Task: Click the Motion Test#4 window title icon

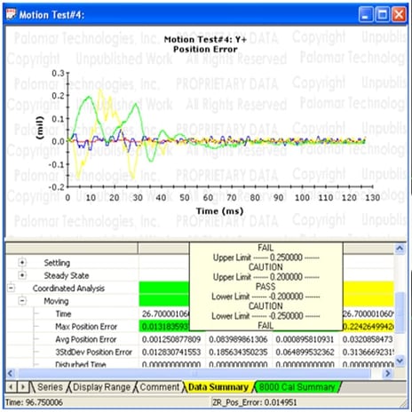Action: point(11,14)
